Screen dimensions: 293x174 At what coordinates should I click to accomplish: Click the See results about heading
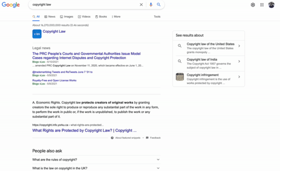point(189,35)
